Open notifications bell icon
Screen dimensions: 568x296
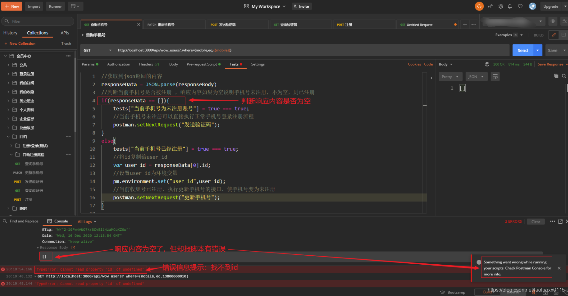(x=510, y=6)
